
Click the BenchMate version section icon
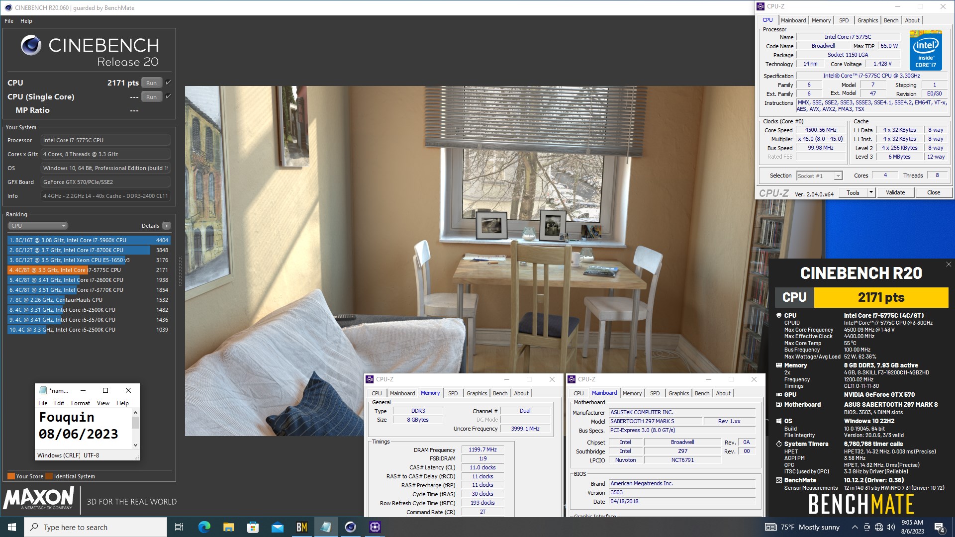pyautogui.click(x=779, y=480)
